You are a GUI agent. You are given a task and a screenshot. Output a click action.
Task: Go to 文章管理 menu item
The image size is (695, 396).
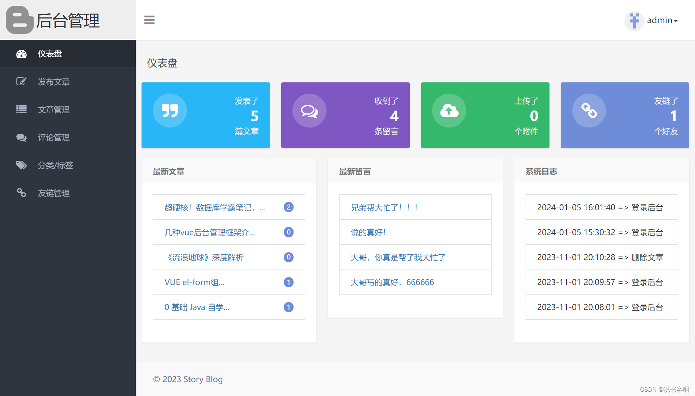(x=68, y=109)
